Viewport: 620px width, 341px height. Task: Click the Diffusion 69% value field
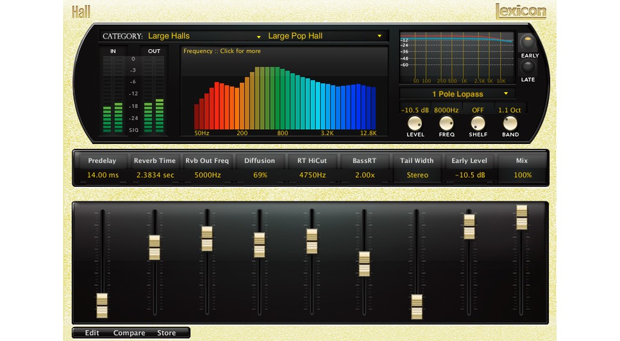(260, 175)
